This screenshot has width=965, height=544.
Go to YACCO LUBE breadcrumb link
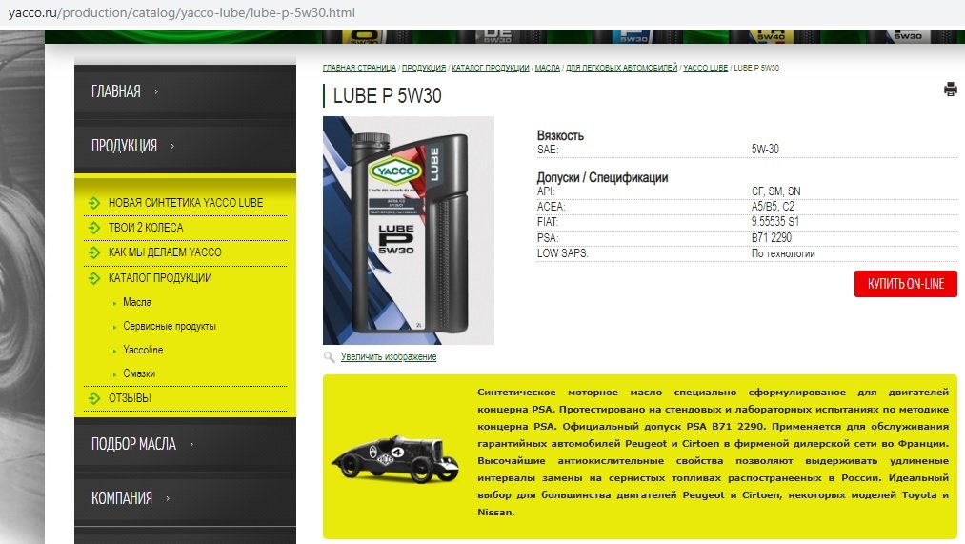(705, 68)
